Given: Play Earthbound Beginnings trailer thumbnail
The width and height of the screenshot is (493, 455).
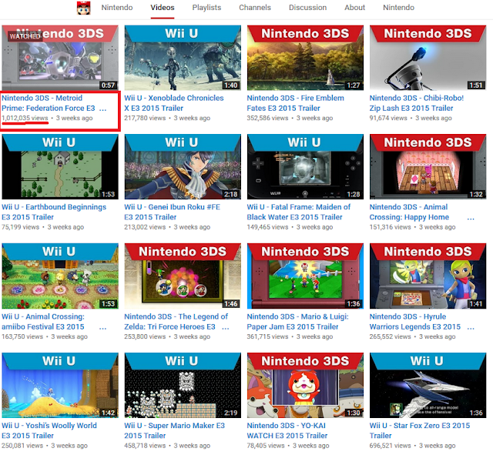Looking at the screenshot, I should [x=60, y=167].
